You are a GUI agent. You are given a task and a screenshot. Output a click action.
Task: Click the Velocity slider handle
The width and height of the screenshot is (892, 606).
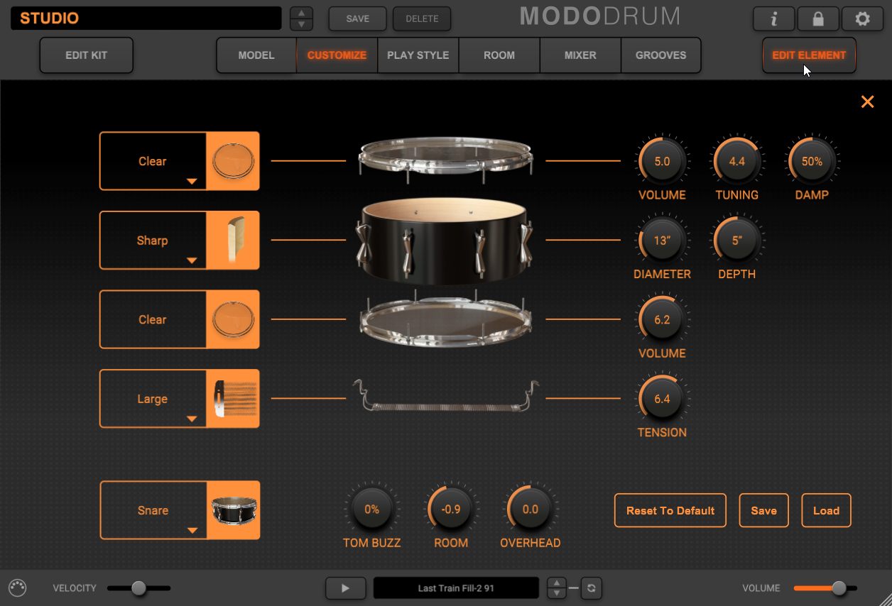click(x=138, y=588)
